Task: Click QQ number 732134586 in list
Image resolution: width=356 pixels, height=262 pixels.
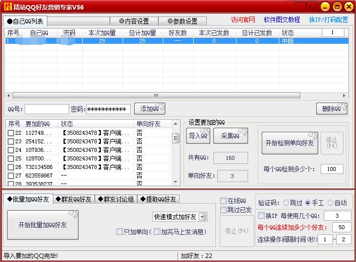Action: [x=39, y=167]
